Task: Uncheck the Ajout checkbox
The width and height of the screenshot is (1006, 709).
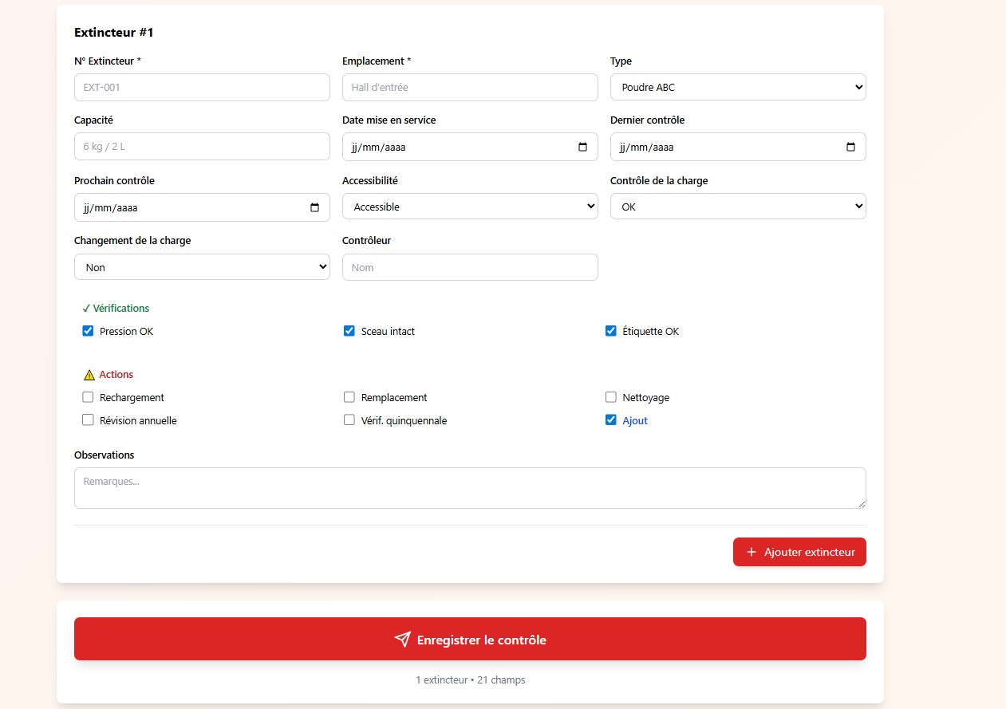Action: pos(611,419)
